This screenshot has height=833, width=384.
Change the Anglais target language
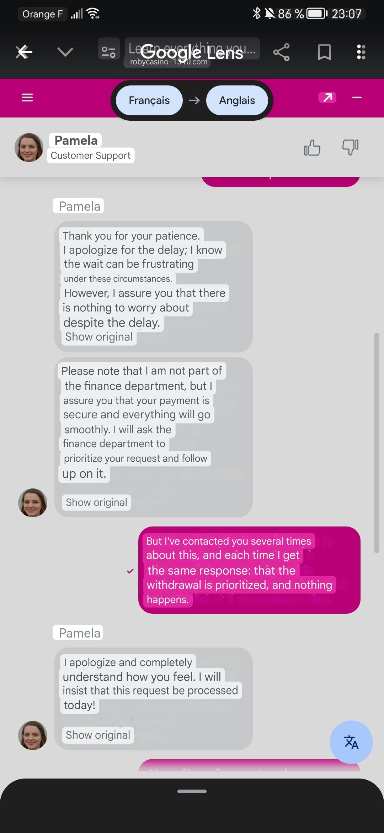[x=237, y=100]
